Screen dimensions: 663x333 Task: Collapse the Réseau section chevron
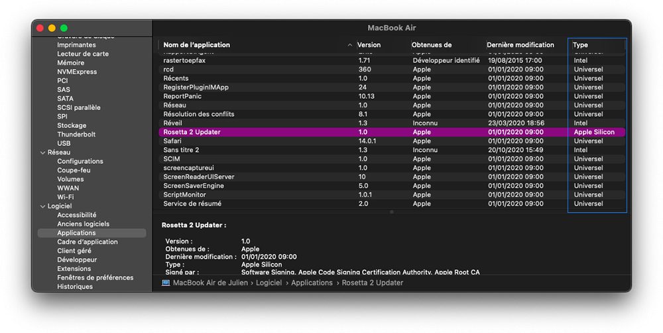42,153
